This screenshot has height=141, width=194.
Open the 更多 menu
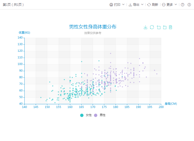pyautogui.click(x=170, y=5)
